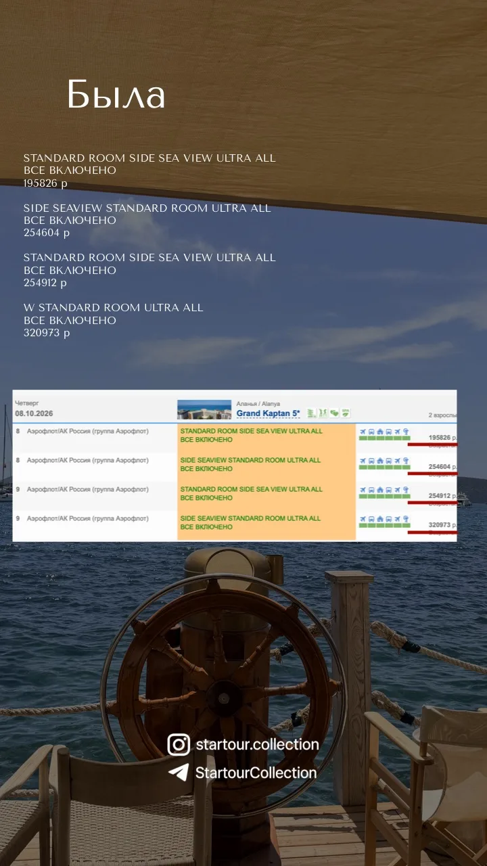Click the Аэрофлот airline text in 254912 row
This screenshot has width=487, height=866.
pos(87,489)
